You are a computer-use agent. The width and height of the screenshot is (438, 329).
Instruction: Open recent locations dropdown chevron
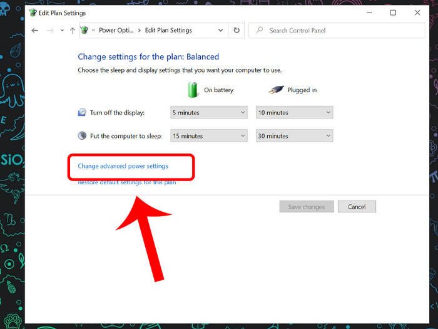tap(62, 30)
